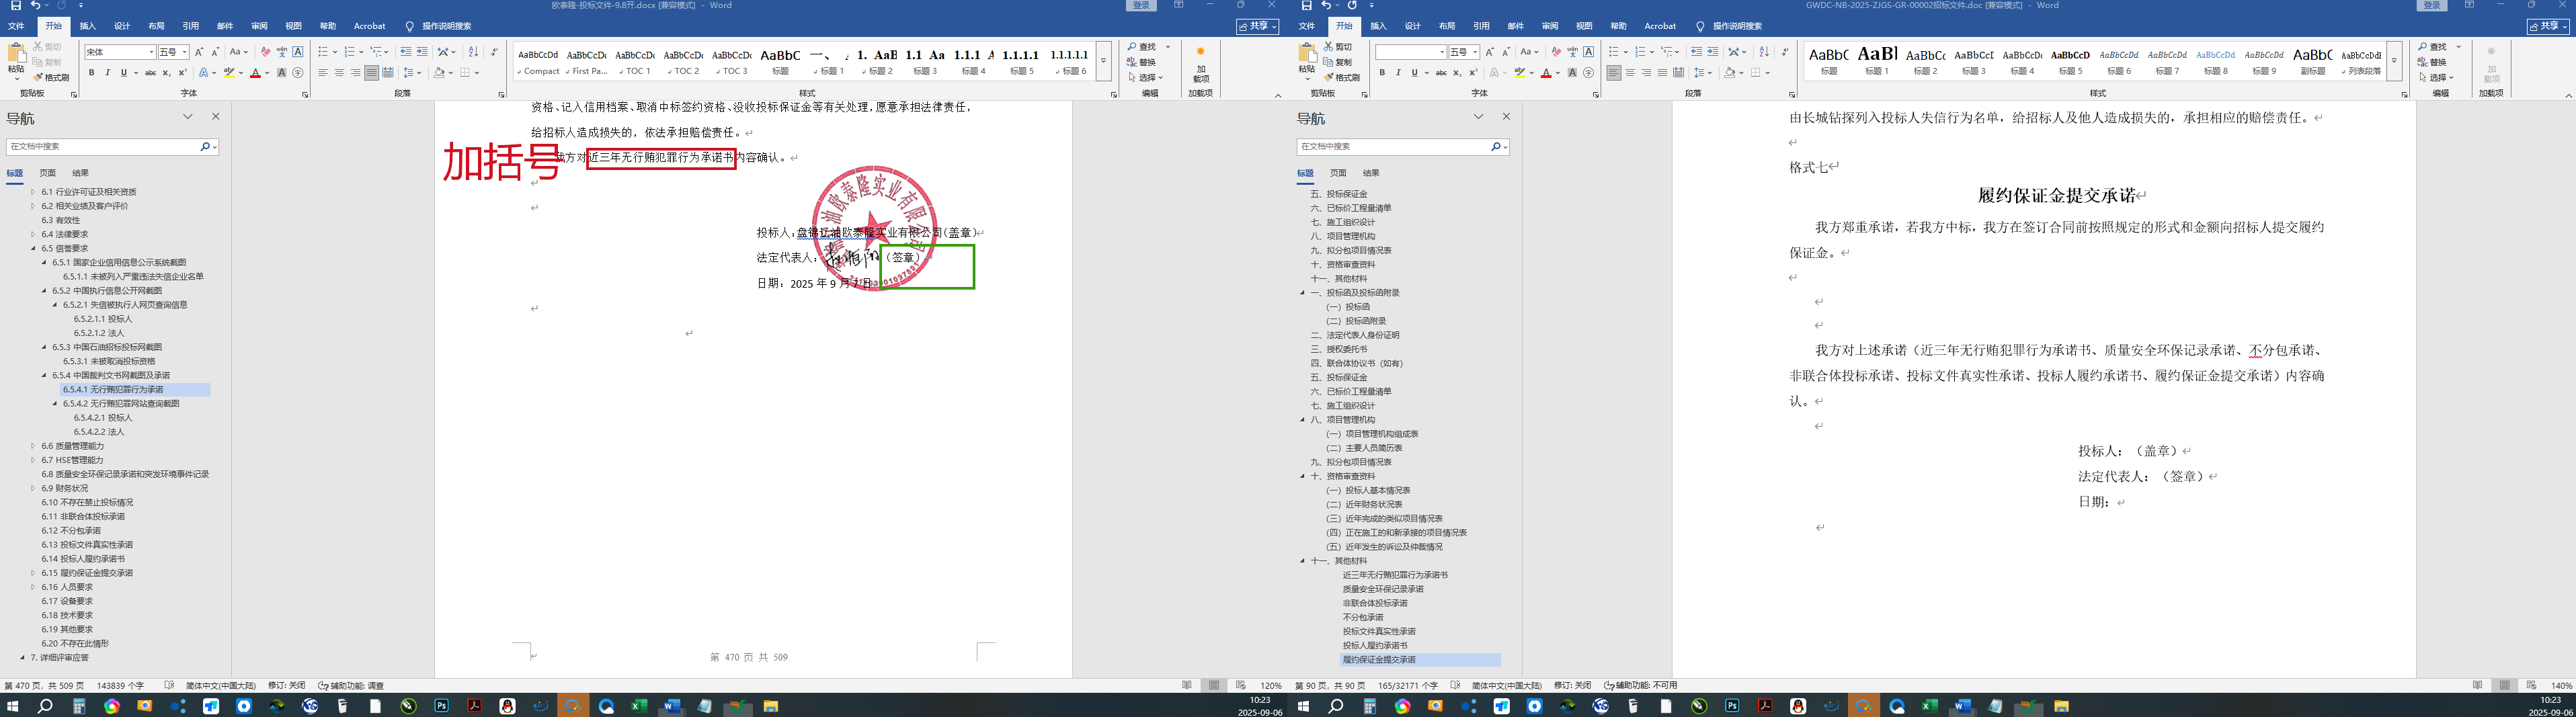Clear all formatting in the left Word window

265,52
